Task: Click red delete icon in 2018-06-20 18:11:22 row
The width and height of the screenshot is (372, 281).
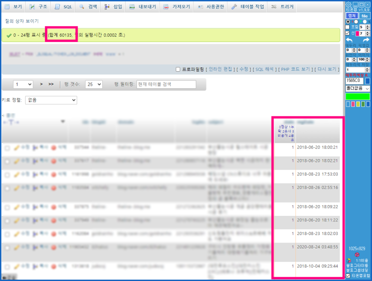Action: [x=54, y=221]
